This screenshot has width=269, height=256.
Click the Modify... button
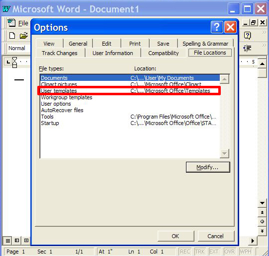(208, 167)
